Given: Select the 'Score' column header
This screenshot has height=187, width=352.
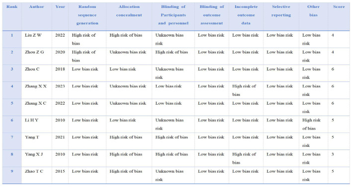Looking at the screenshot, I should (339, 7).
